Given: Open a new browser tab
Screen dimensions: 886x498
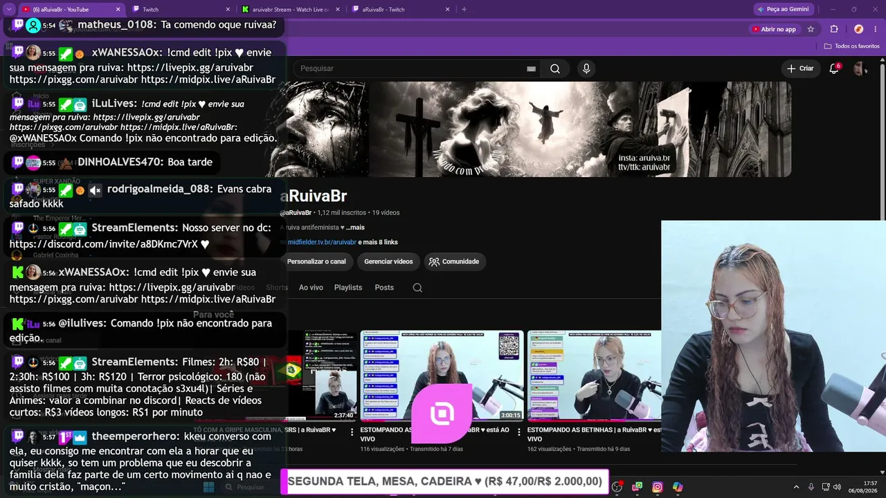Looking at the screenshot, I should [464, 9].
